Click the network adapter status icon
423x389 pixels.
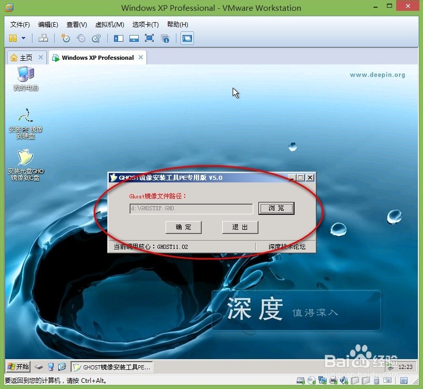(x=322, y=380)
